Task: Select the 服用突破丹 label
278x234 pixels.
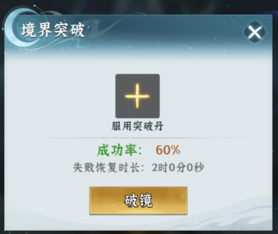Action: point(137,126)
